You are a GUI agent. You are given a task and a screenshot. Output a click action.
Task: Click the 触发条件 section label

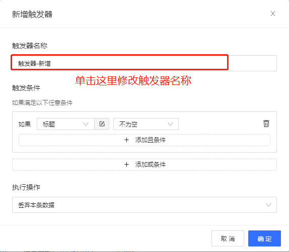click(x=26, y=88)
